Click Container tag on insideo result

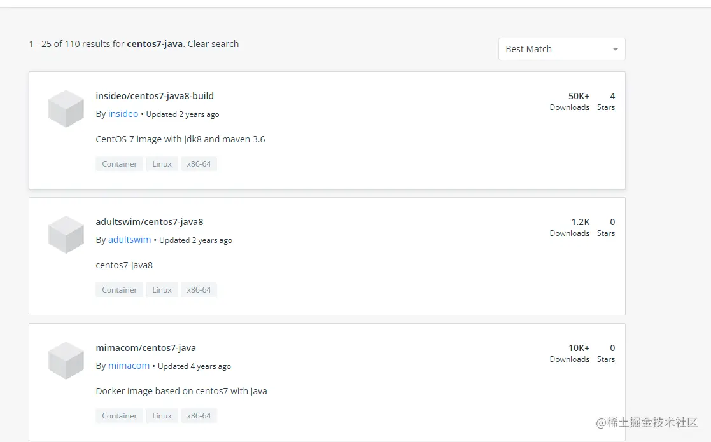point(120,164)
